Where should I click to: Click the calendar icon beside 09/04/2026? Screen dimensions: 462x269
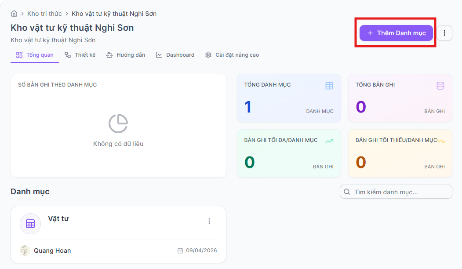point(180,251)
